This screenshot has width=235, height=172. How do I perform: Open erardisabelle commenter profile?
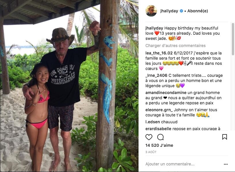tap(158, 129)
